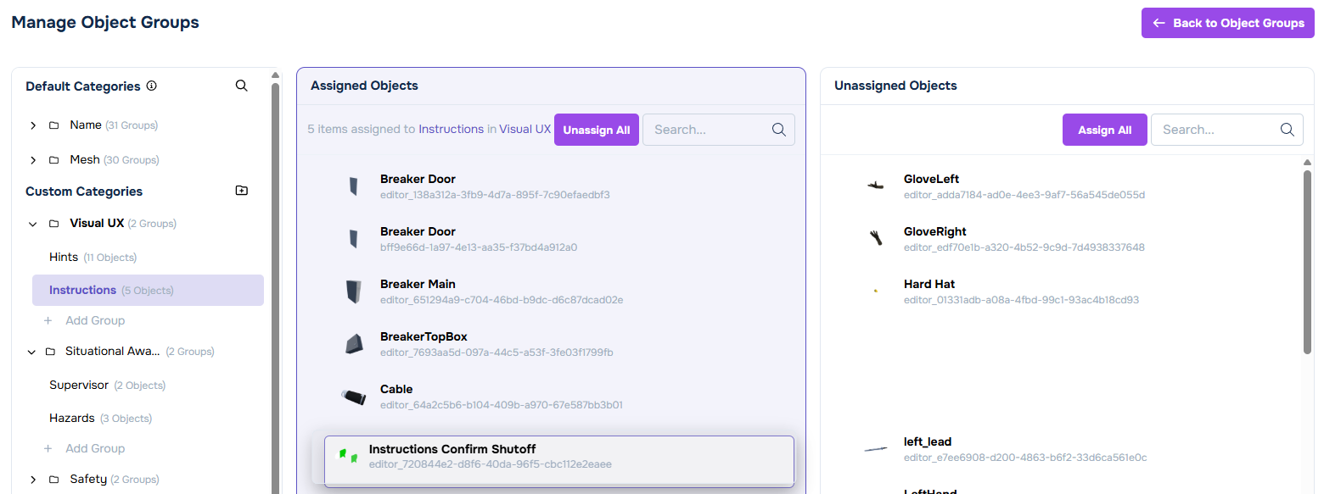
Task: Open the Visual UX category
Action: coord(97,224)
